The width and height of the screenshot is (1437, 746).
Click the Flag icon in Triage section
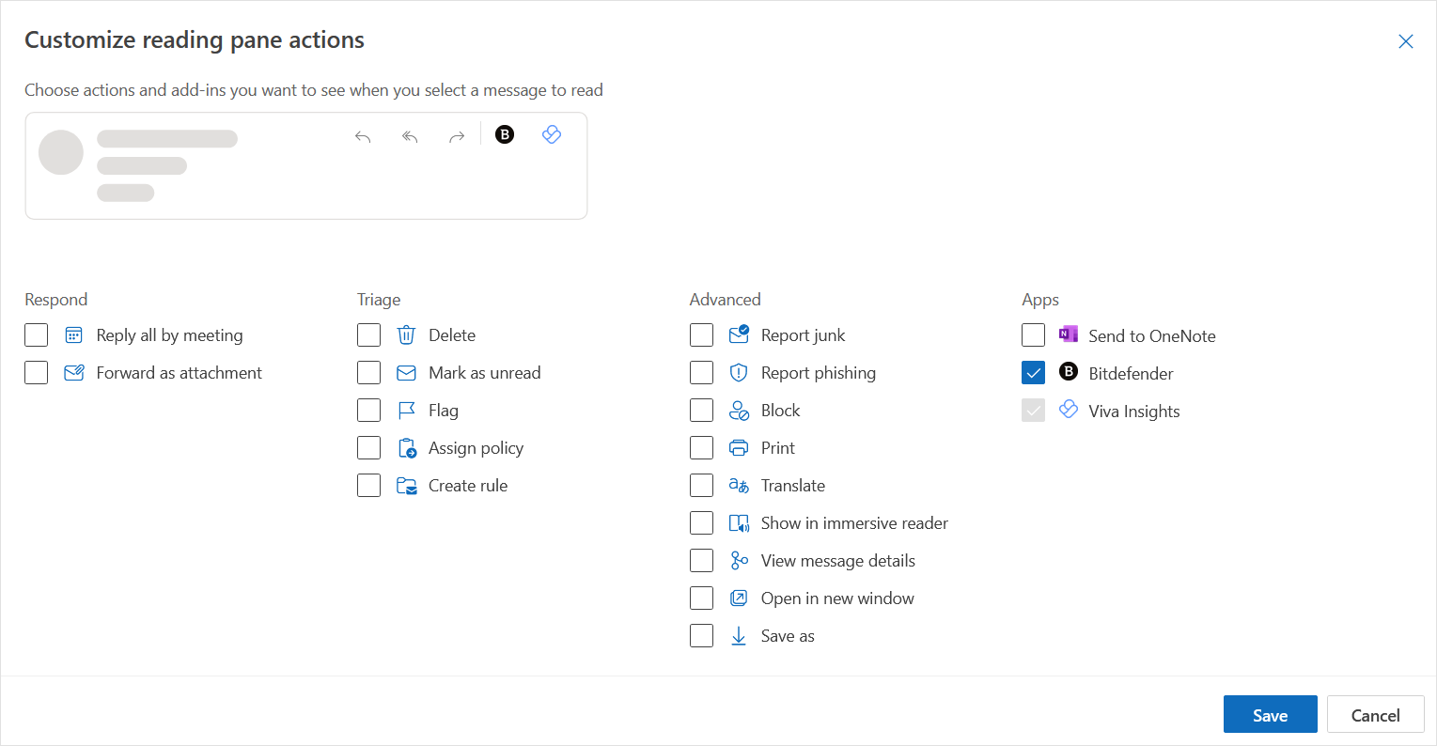[x=406, y=410]
